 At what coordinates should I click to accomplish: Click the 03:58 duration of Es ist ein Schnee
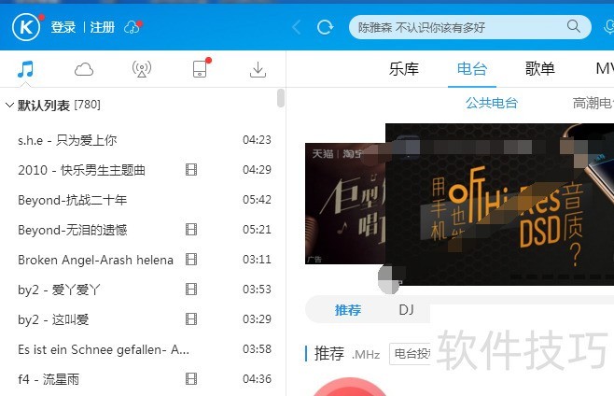tap(257, 349)
